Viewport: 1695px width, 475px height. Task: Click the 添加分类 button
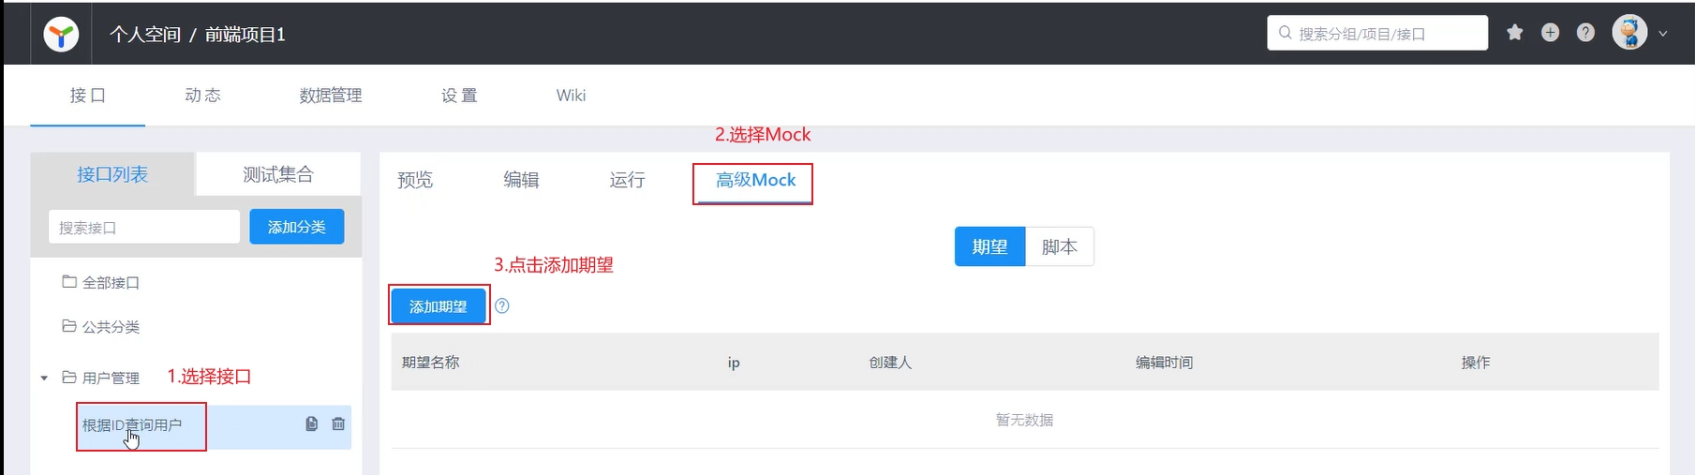click(297, 227)
